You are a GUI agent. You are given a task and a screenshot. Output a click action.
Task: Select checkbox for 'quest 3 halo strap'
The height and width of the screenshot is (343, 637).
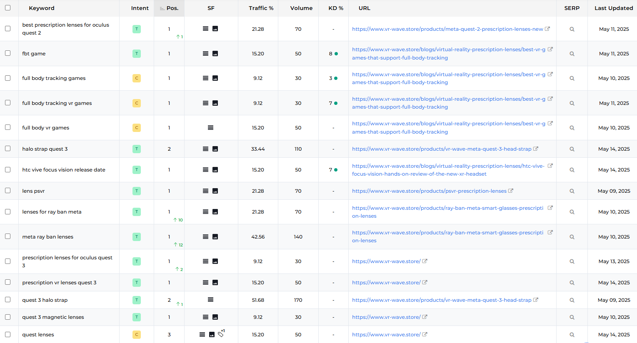7,300
